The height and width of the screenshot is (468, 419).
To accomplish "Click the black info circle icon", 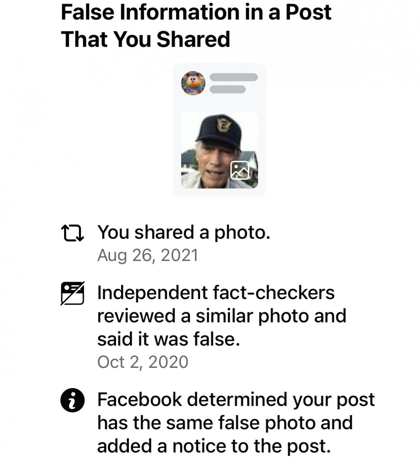I will click(72, 400).
